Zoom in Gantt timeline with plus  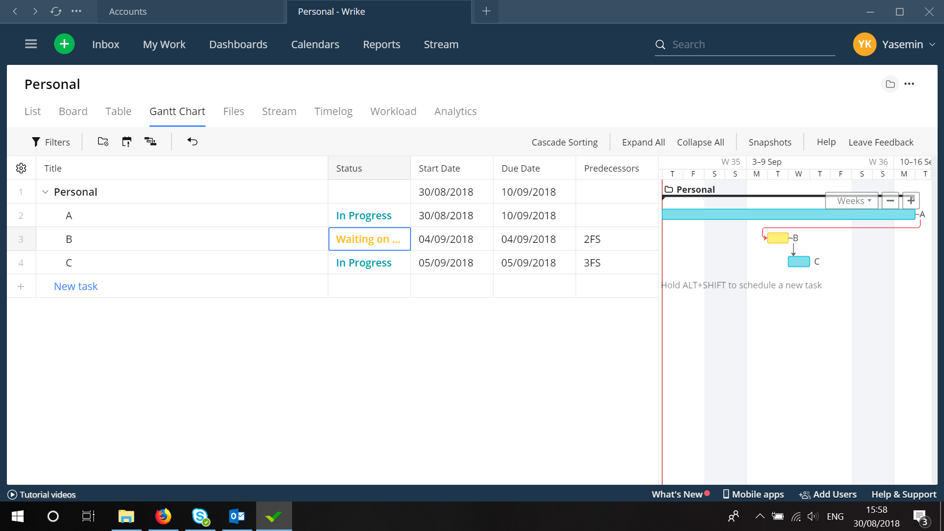[911, 201]
